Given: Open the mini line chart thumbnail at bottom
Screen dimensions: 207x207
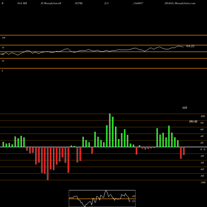Looking at the screenshot, I should tap(102, 198).
